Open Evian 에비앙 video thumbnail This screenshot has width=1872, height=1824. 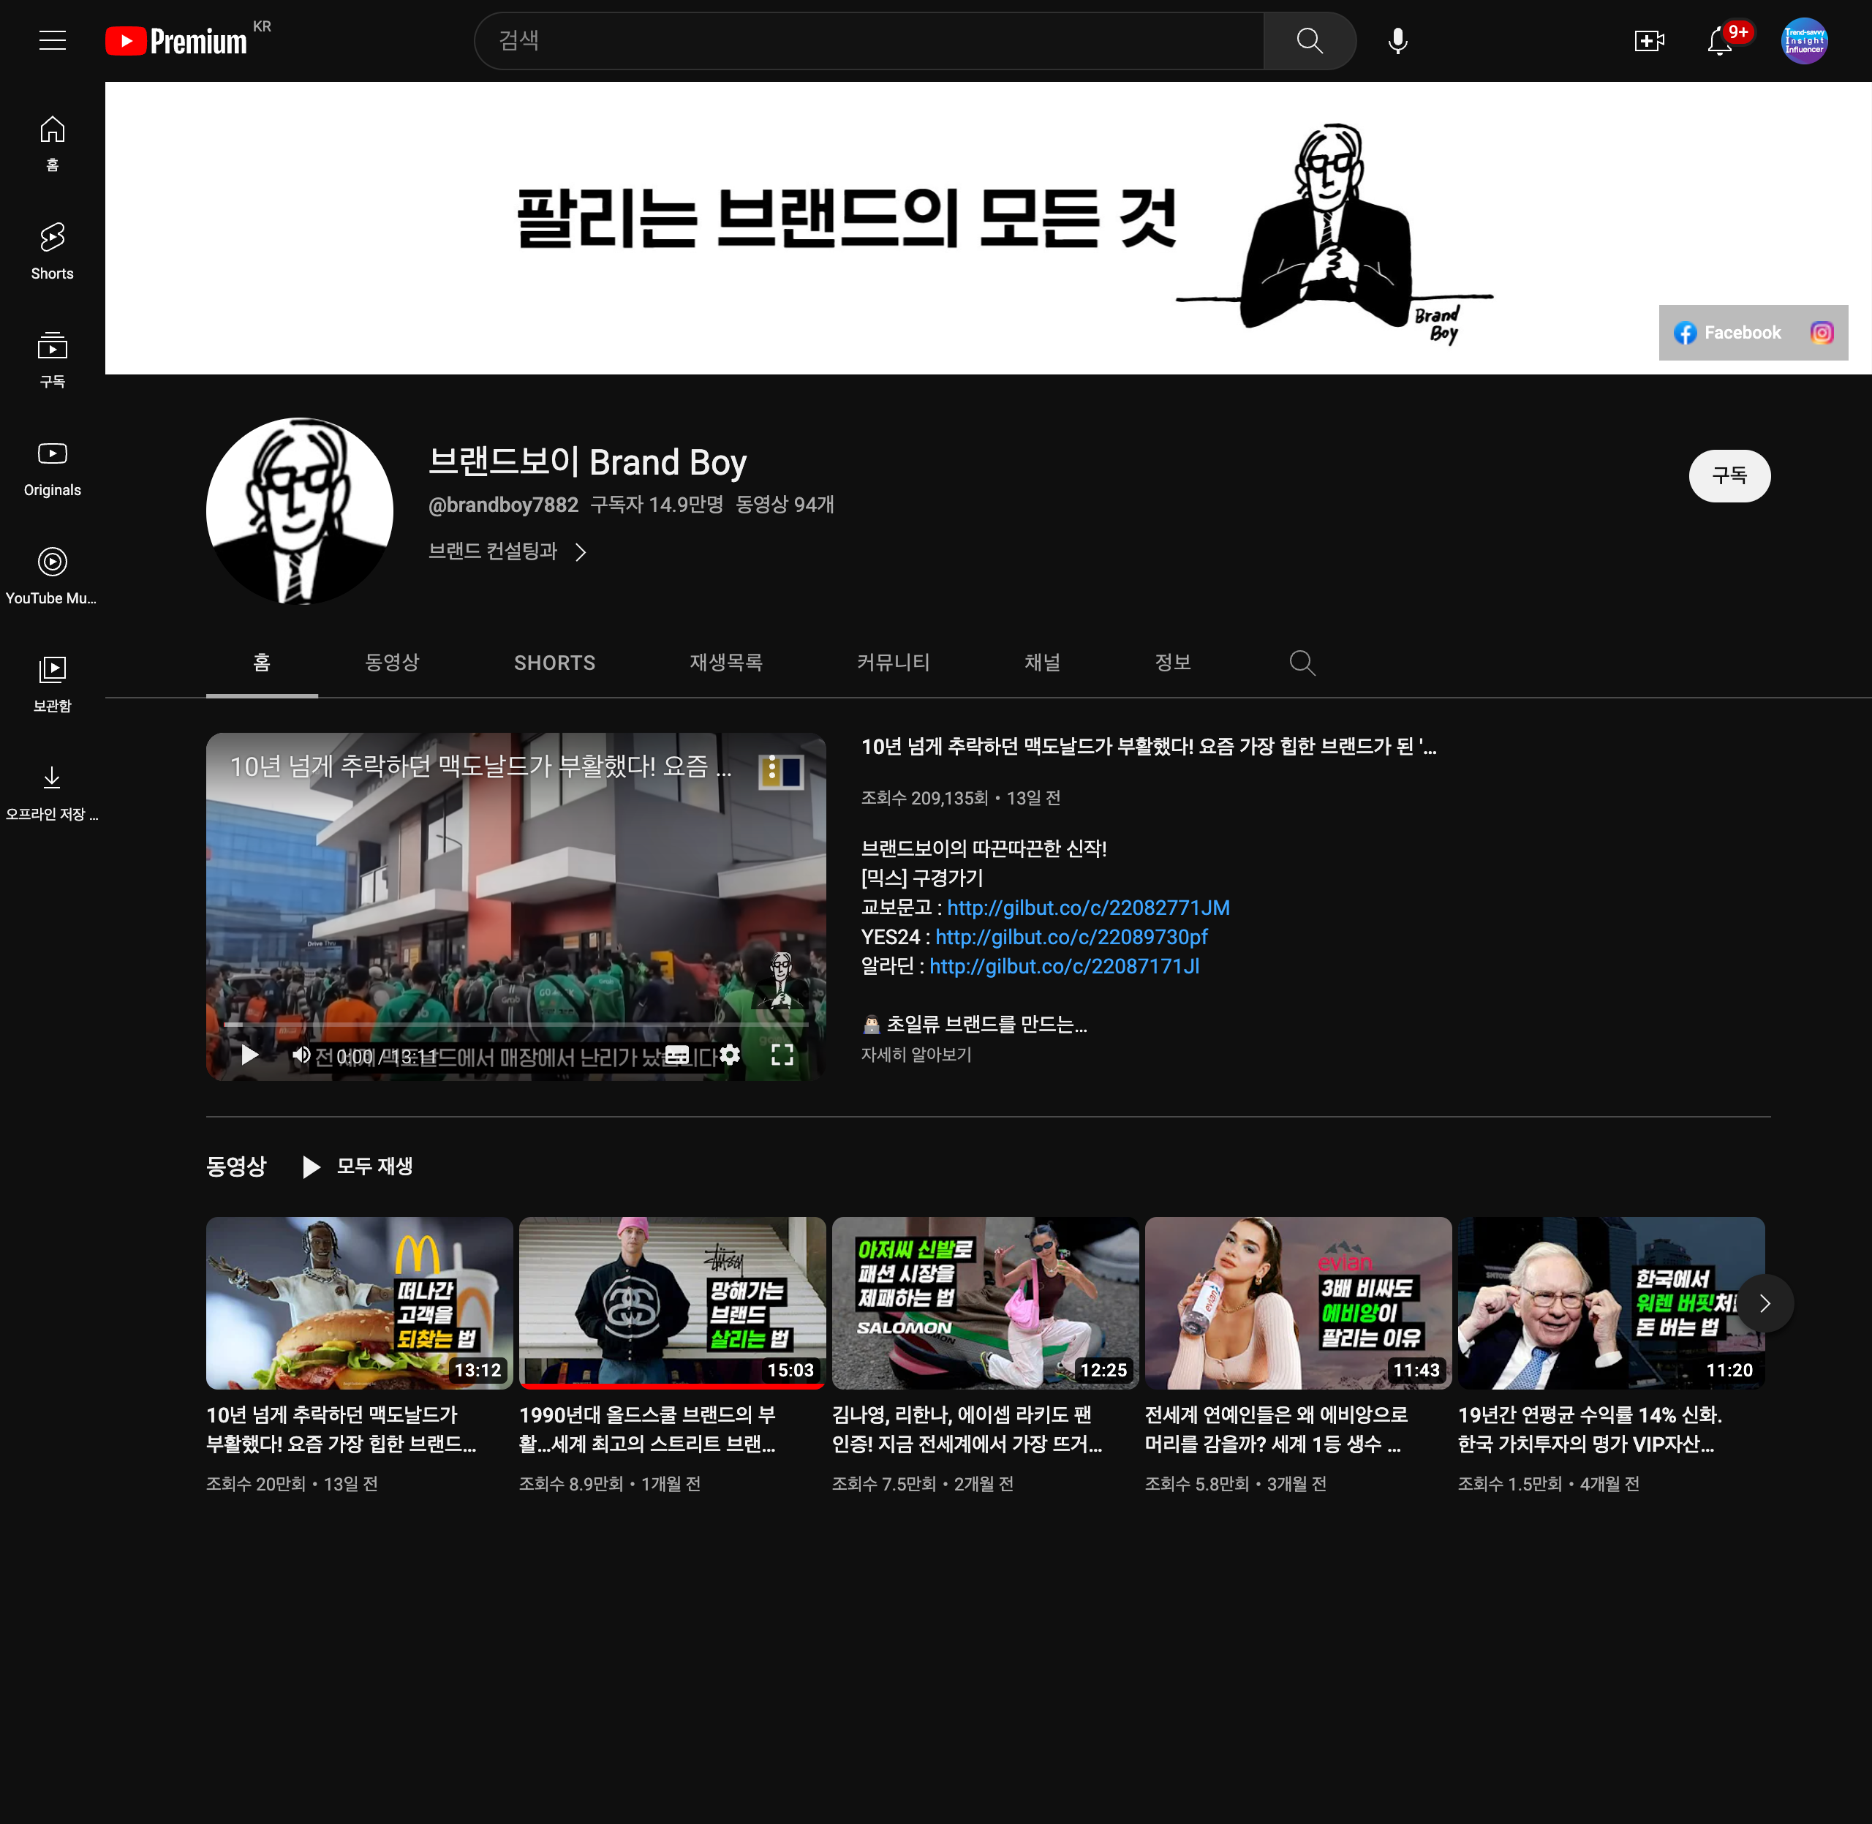[x=1298, y=1303]
